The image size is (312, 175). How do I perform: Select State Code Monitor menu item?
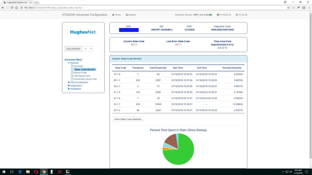click(x=85, y=69)
